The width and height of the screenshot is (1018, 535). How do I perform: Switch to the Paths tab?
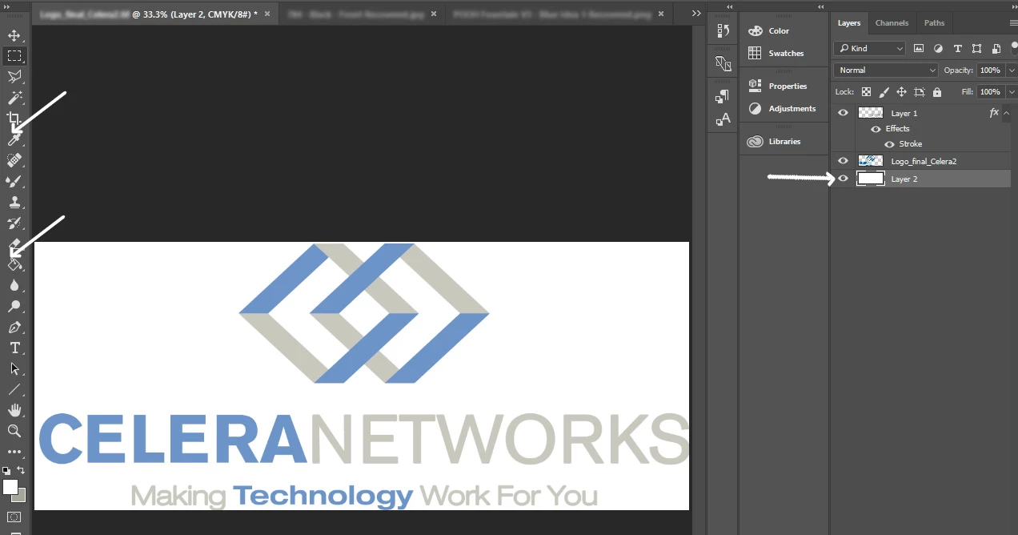[934, 23]
